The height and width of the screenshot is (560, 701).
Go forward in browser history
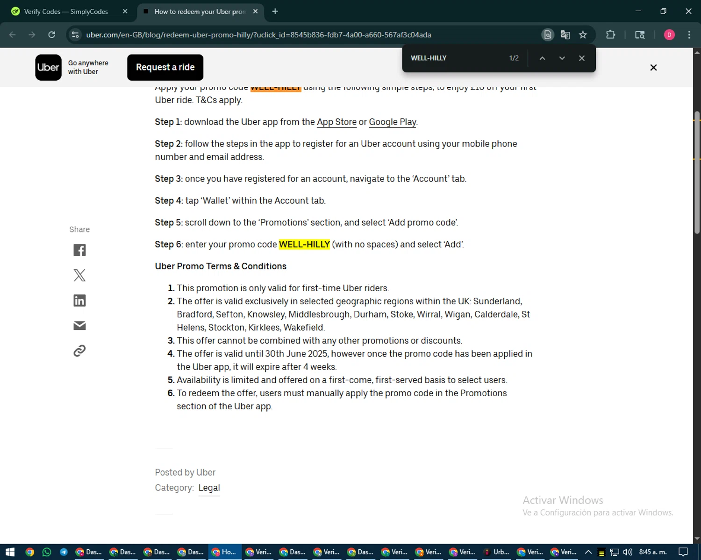[x=32, y=35]
